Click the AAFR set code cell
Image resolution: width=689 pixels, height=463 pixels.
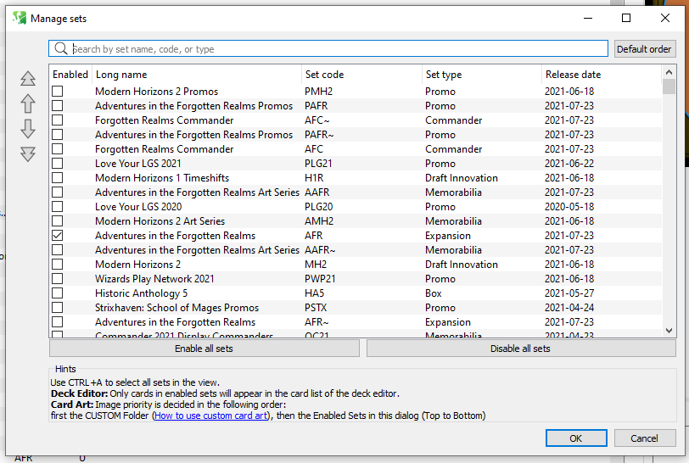coord(316,192)
